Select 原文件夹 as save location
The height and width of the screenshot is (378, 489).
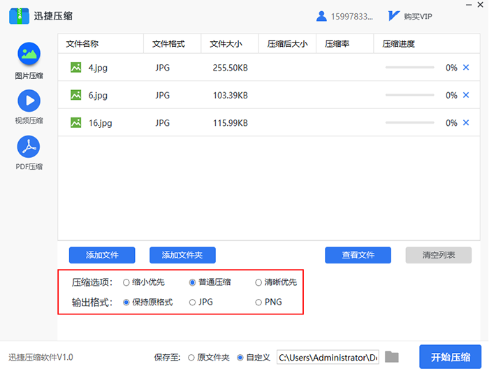click(191, 357)
